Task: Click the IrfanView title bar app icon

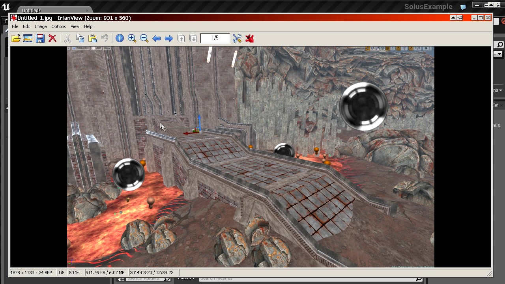Action: click(x=14, y=18)
